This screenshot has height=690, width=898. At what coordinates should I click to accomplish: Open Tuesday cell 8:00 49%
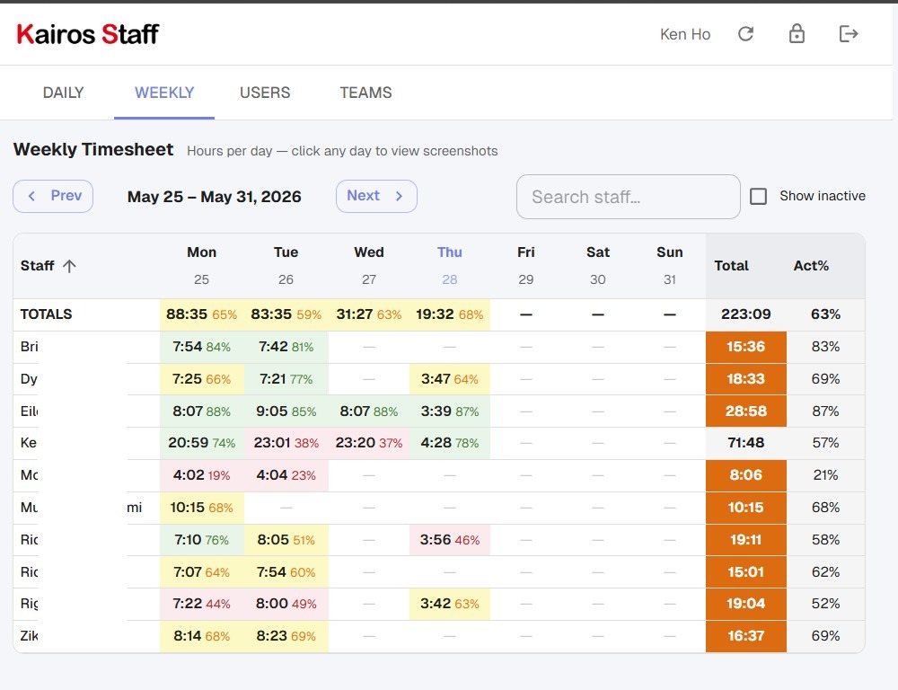click(x=286, y=604)
